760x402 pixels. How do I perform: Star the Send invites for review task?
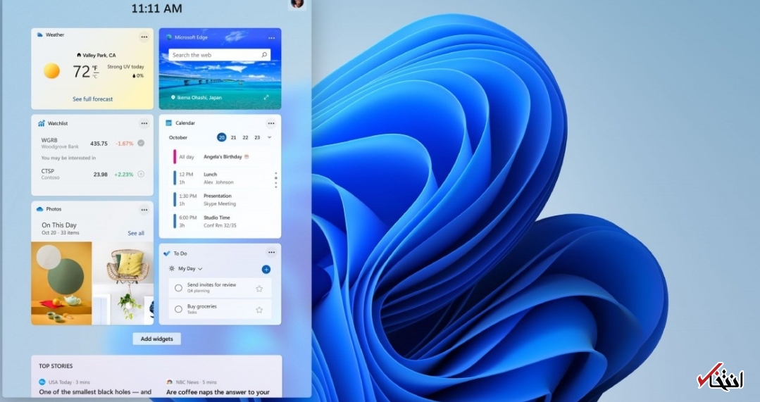pos(259,288)
